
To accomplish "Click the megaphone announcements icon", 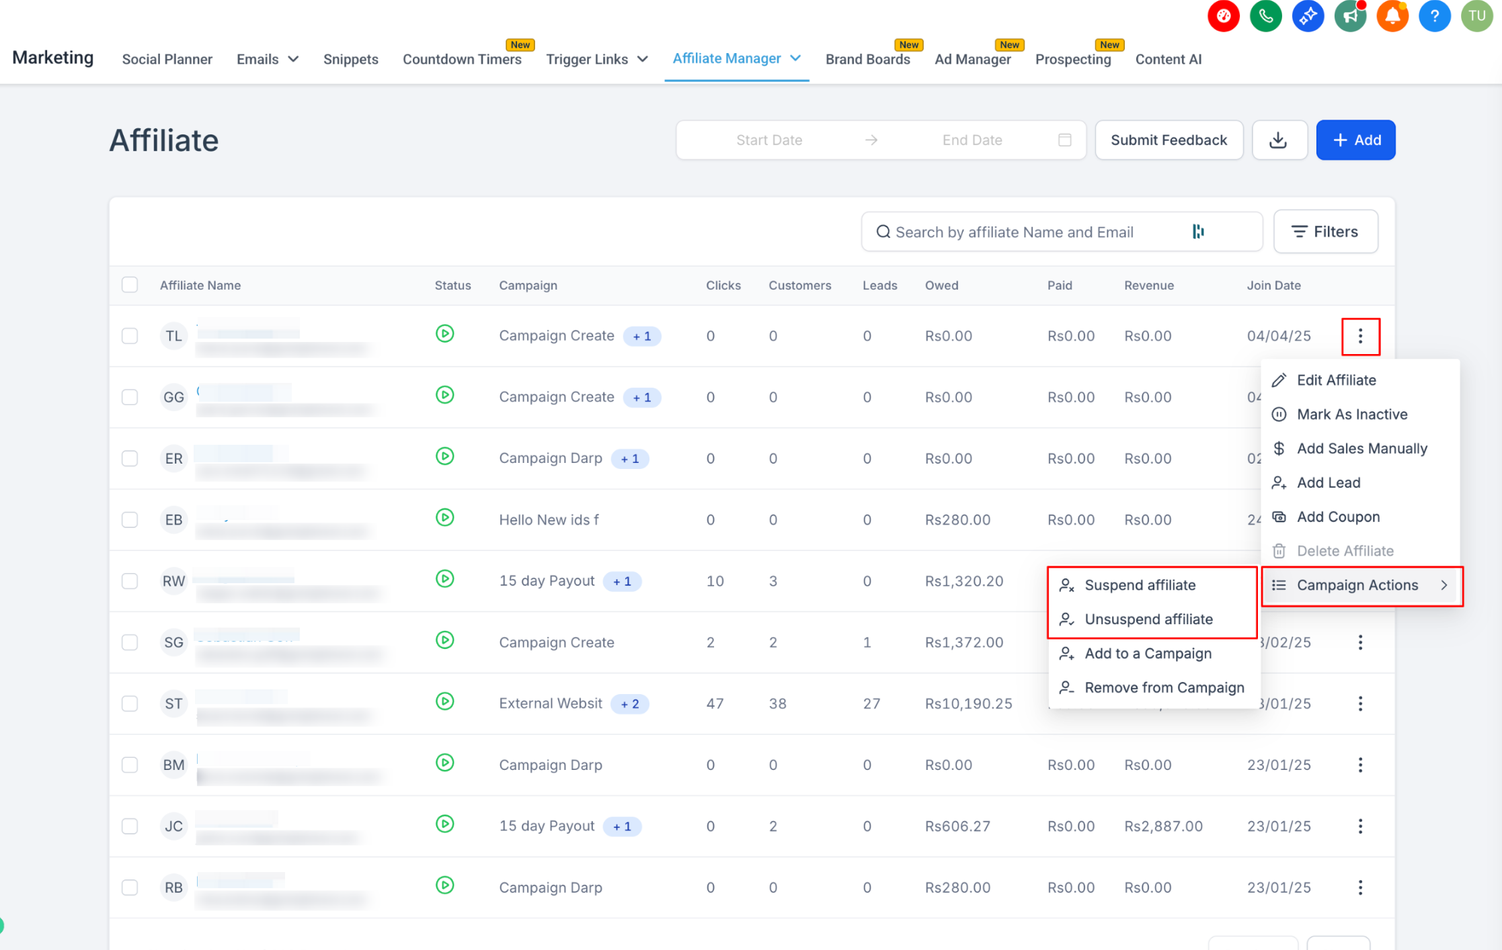I will pos(1350,16).
